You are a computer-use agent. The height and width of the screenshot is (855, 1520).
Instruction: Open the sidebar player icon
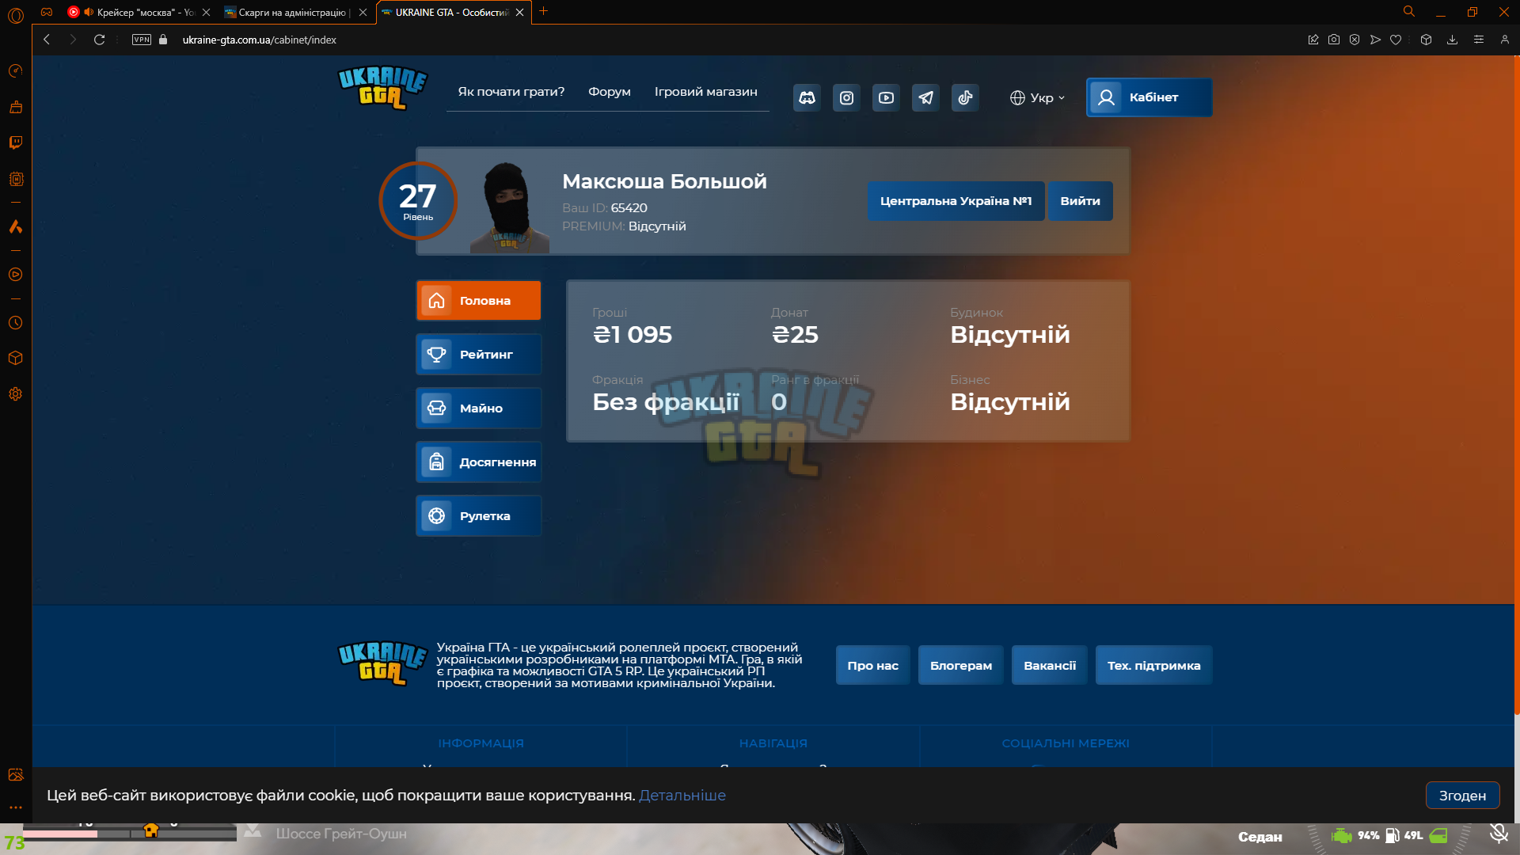point(16,275)
